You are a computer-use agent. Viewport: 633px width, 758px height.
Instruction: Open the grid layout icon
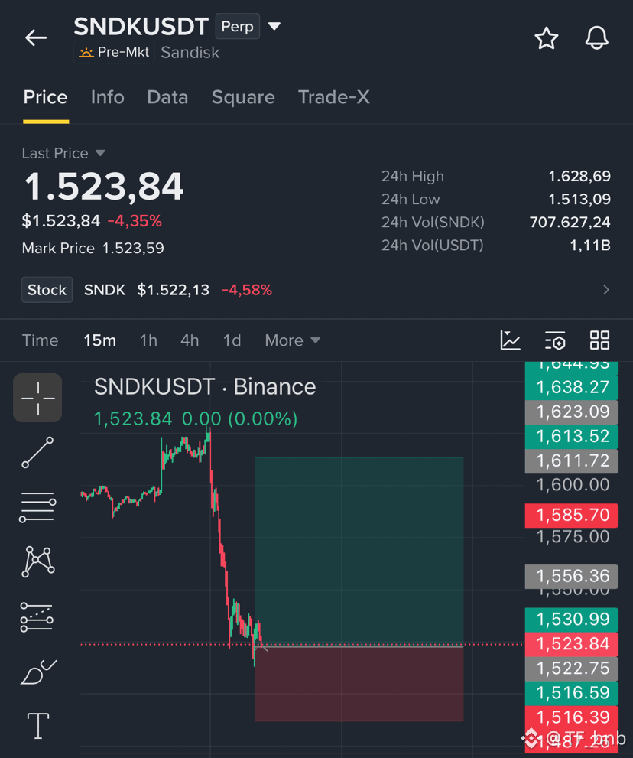point(599,340)
